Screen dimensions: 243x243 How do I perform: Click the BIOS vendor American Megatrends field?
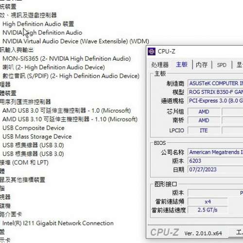tap(215, 152)
